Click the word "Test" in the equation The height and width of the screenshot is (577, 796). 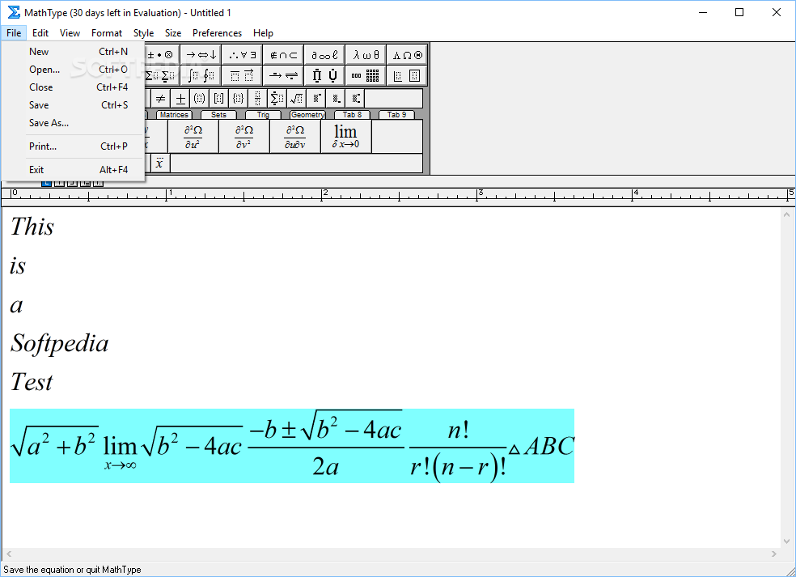pyautogui.click(x=32, y=382)
